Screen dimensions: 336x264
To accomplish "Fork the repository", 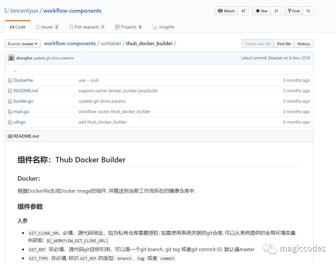I will (294, 11).
